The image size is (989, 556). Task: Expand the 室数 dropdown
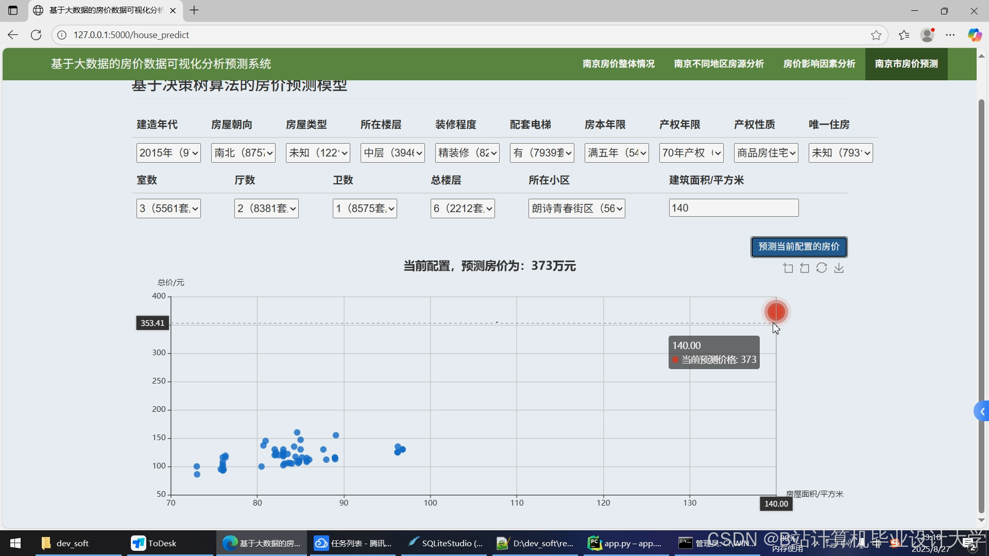(168, 208)
